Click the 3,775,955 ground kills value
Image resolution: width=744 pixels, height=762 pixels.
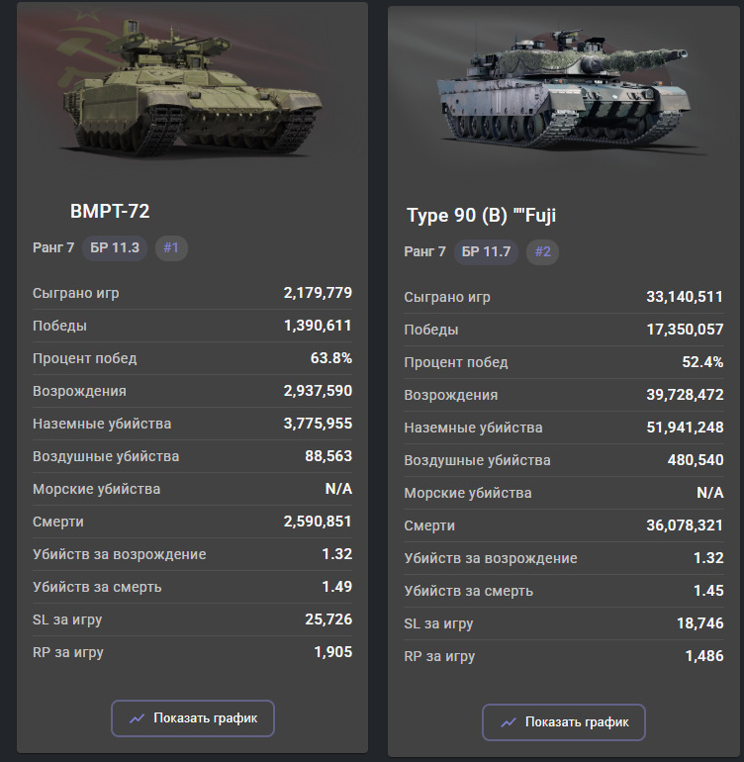(318, 424)
